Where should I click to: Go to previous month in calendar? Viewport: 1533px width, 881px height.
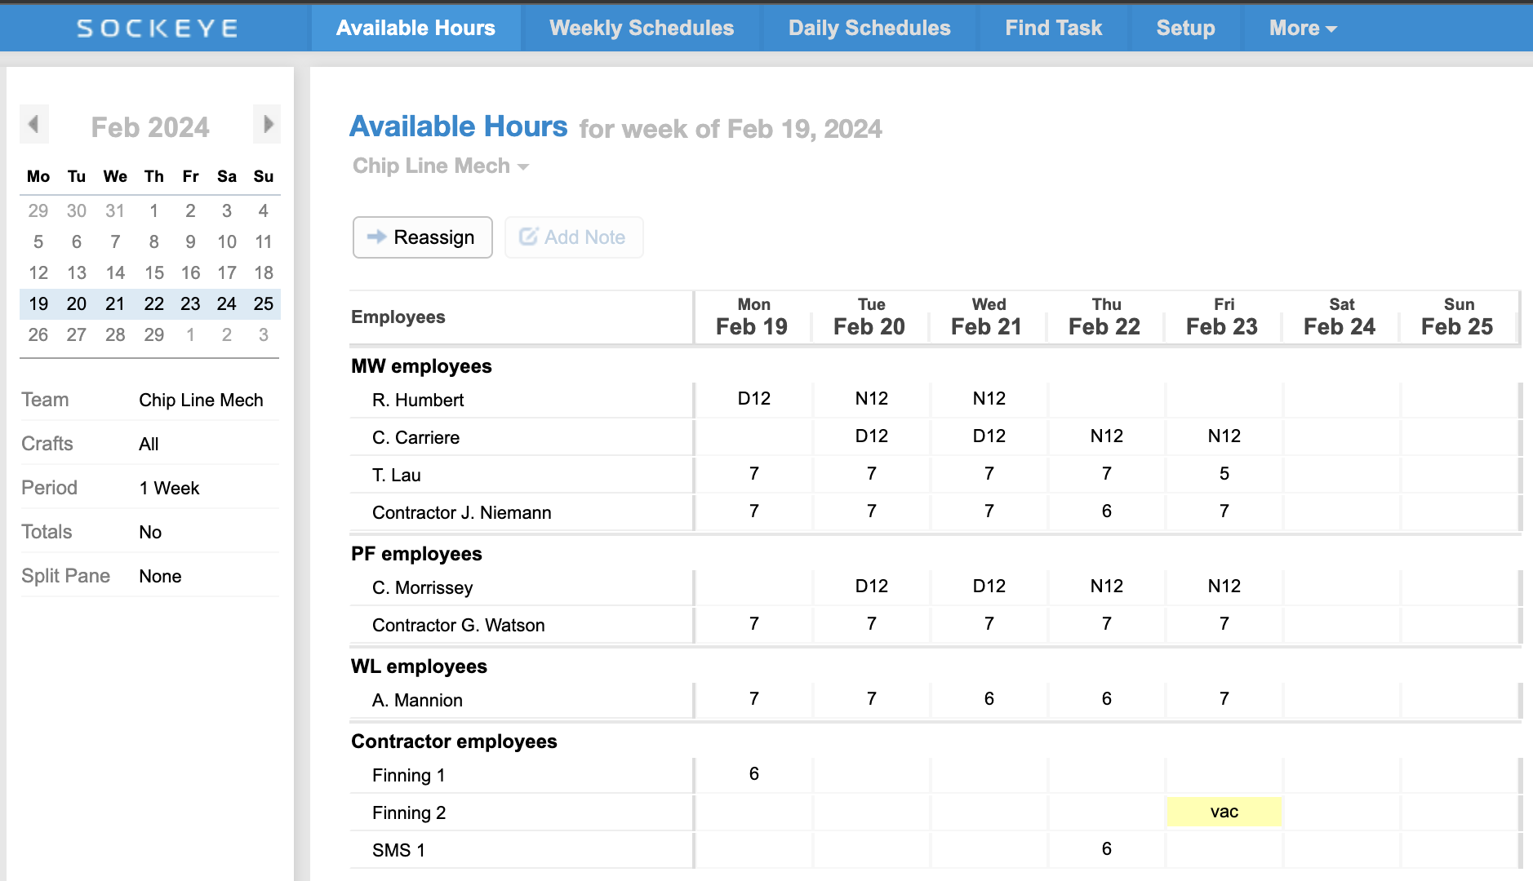33,124
